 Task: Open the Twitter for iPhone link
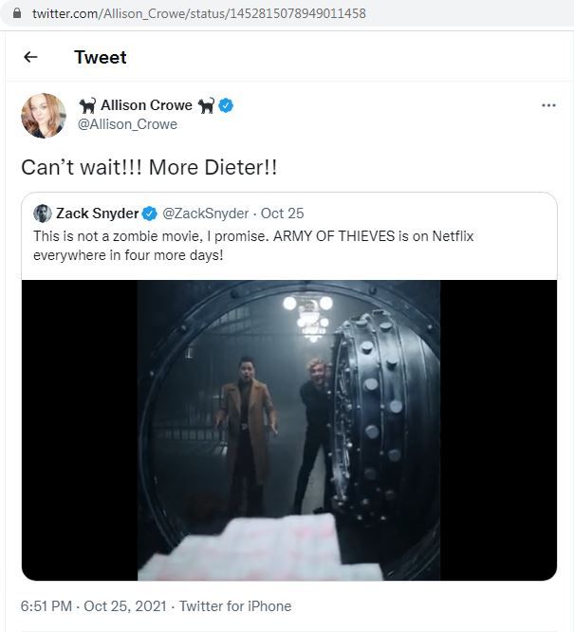[235, 605]
